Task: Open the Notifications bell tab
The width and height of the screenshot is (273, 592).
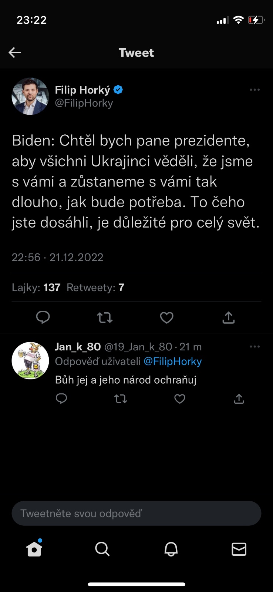Action: click(x=171, y=549)
